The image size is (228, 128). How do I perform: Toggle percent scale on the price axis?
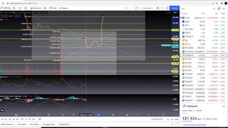pos(168,119)
